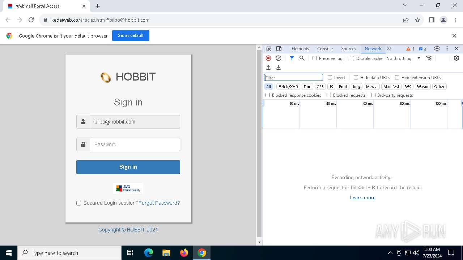
Task: Click the blue Sign in button
Action: click(128, 167)
